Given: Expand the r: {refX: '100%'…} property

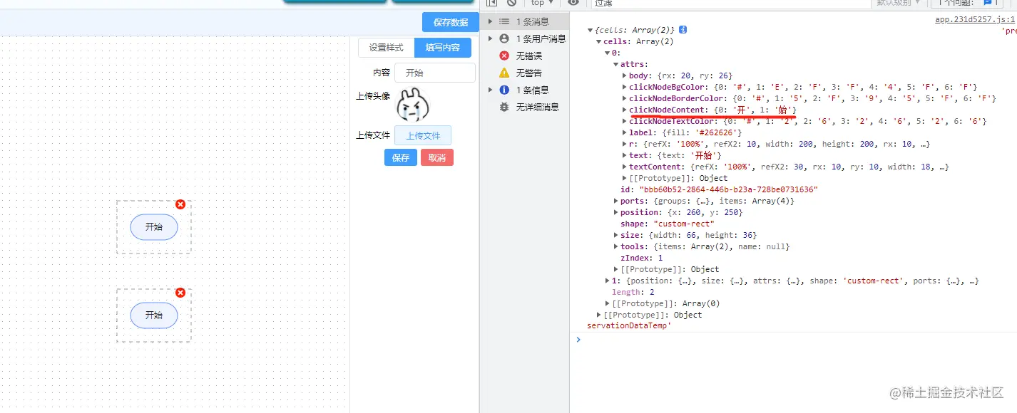Looking at the screenshot, I should pyautogui.click(x=624, y=144).
